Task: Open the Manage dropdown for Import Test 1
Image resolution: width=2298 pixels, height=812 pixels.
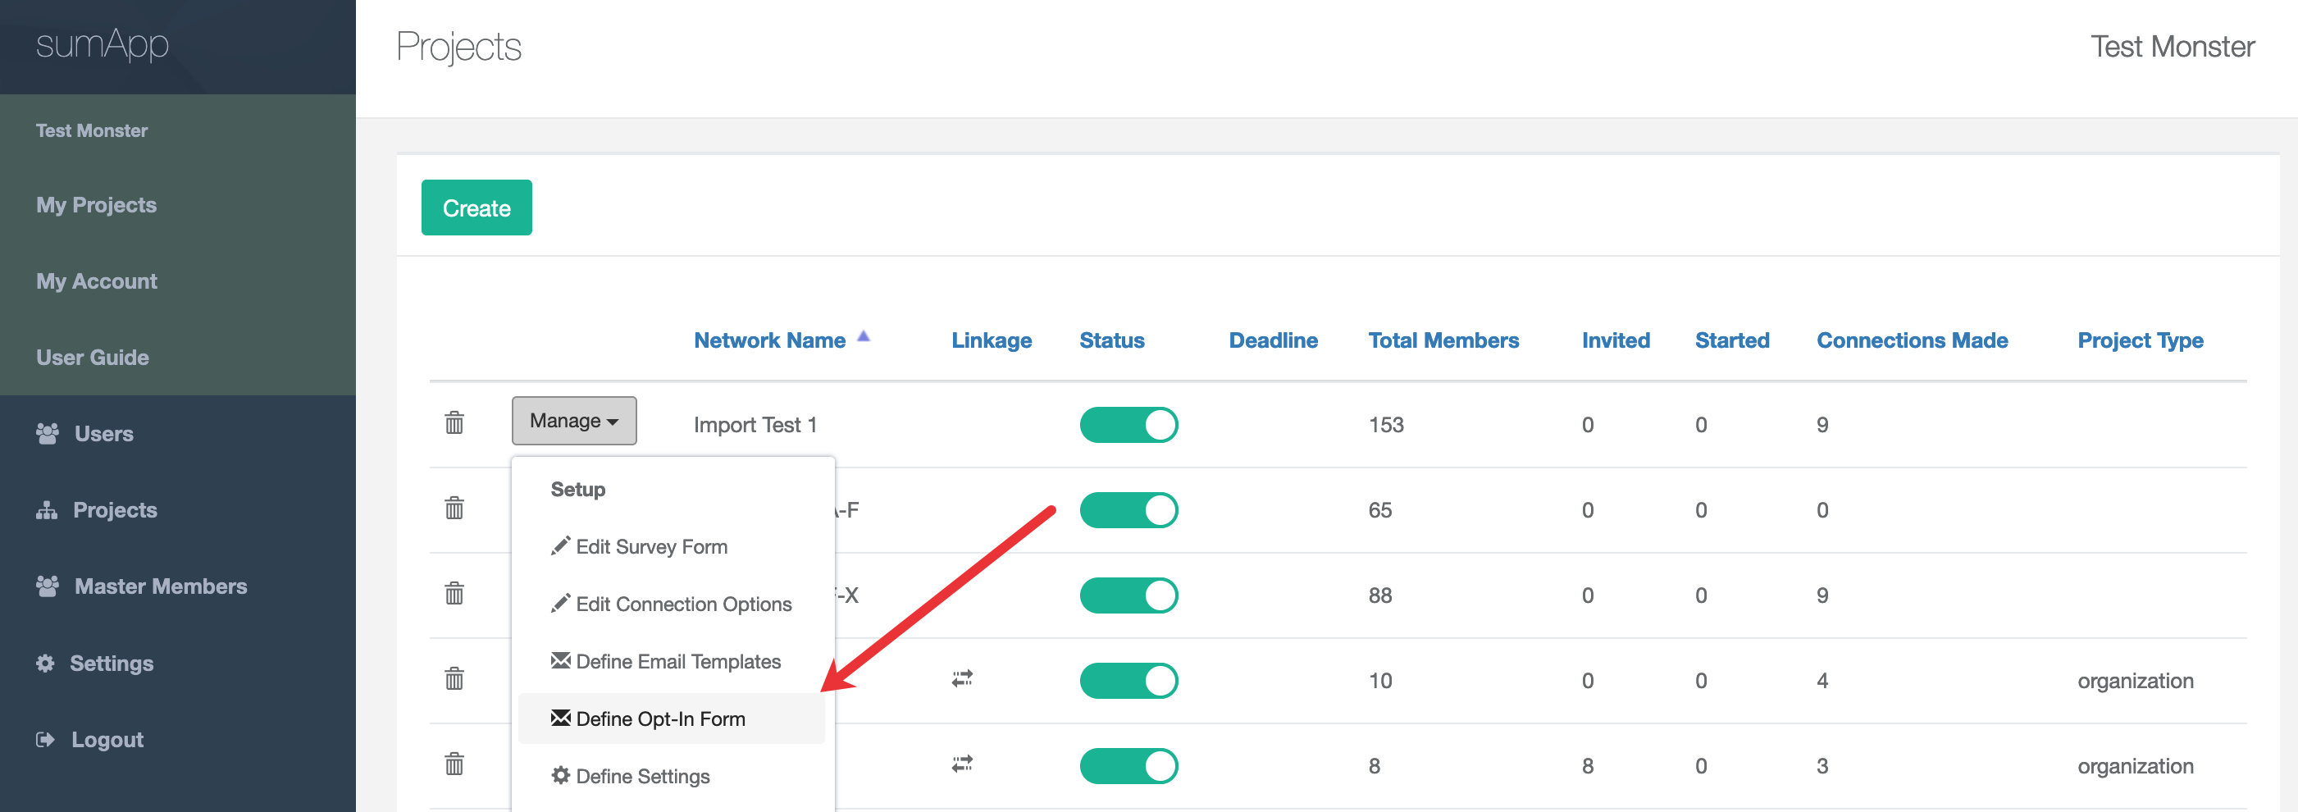Action: pyautogui.click(x=573, y=420)
